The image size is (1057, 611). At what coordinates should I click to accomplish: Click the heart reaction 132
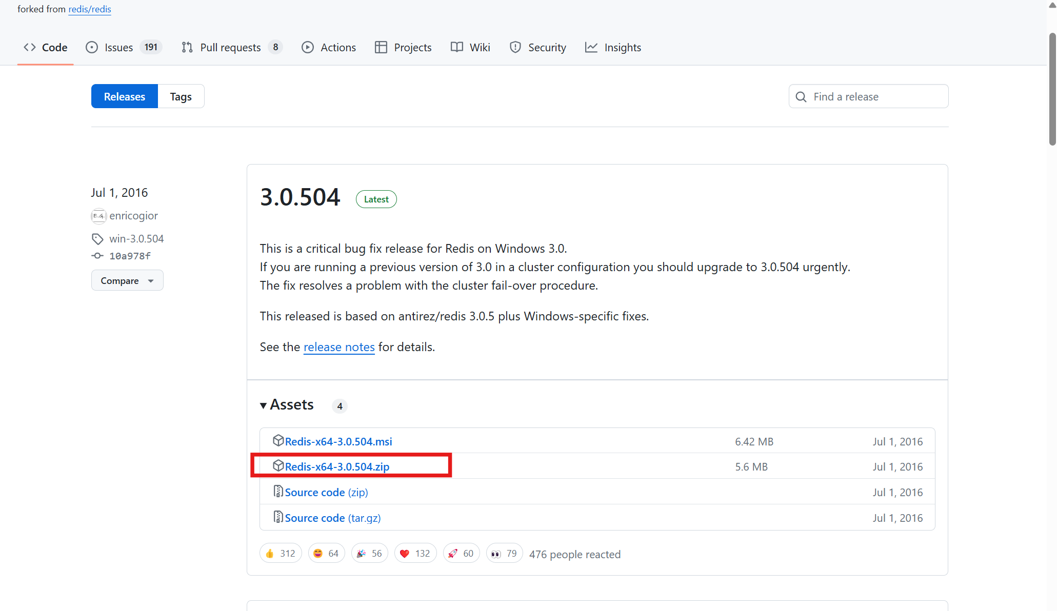click(x=415, y=554)
